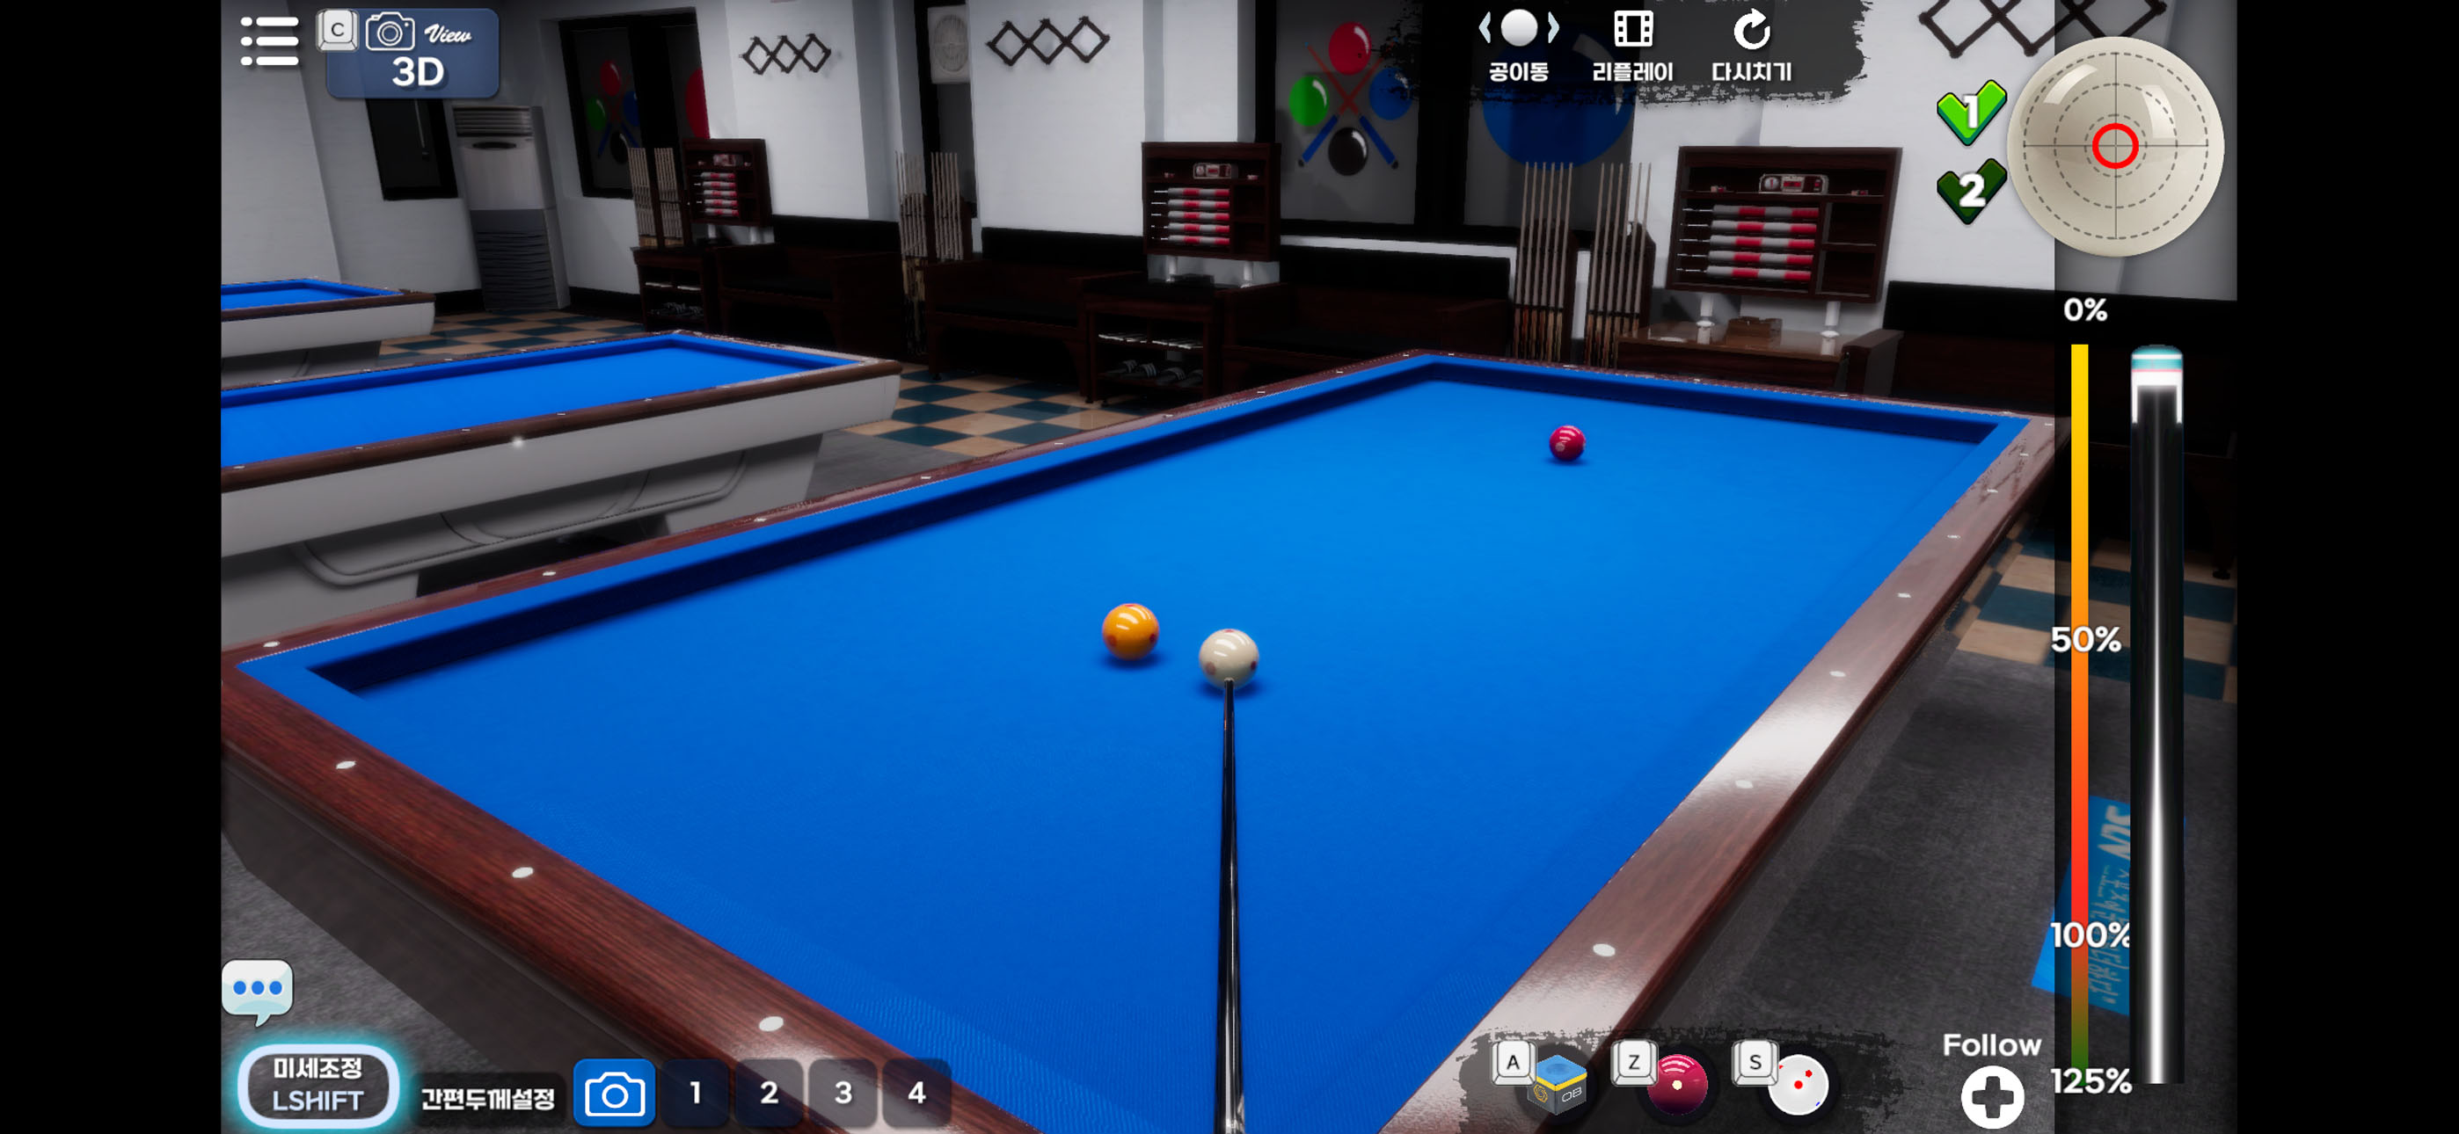Select the ball move tool (공이동)
This screenshot has width=2459, height=1134.
1518,45
